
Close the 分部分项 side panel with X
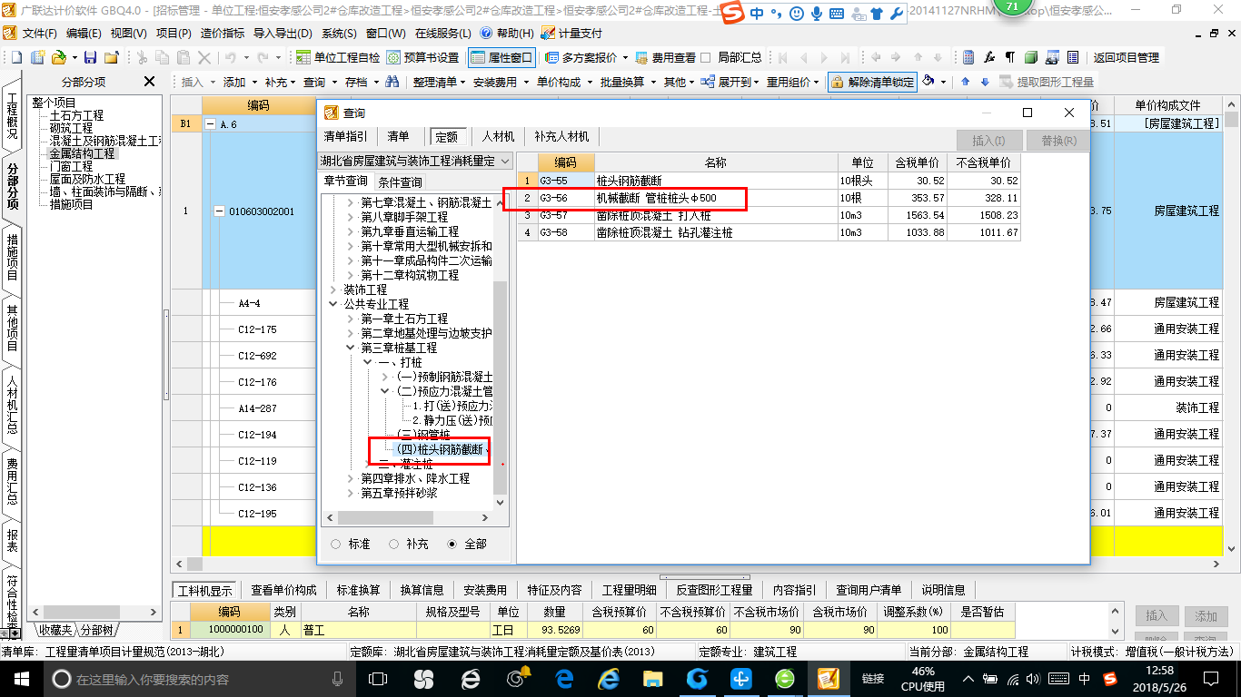[x=150, y=82]
